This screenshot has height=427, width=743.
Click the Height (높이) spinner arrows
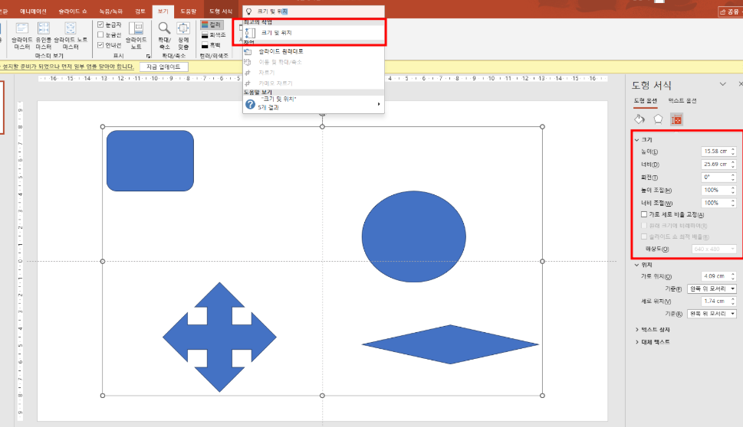[x=733, y=152]
